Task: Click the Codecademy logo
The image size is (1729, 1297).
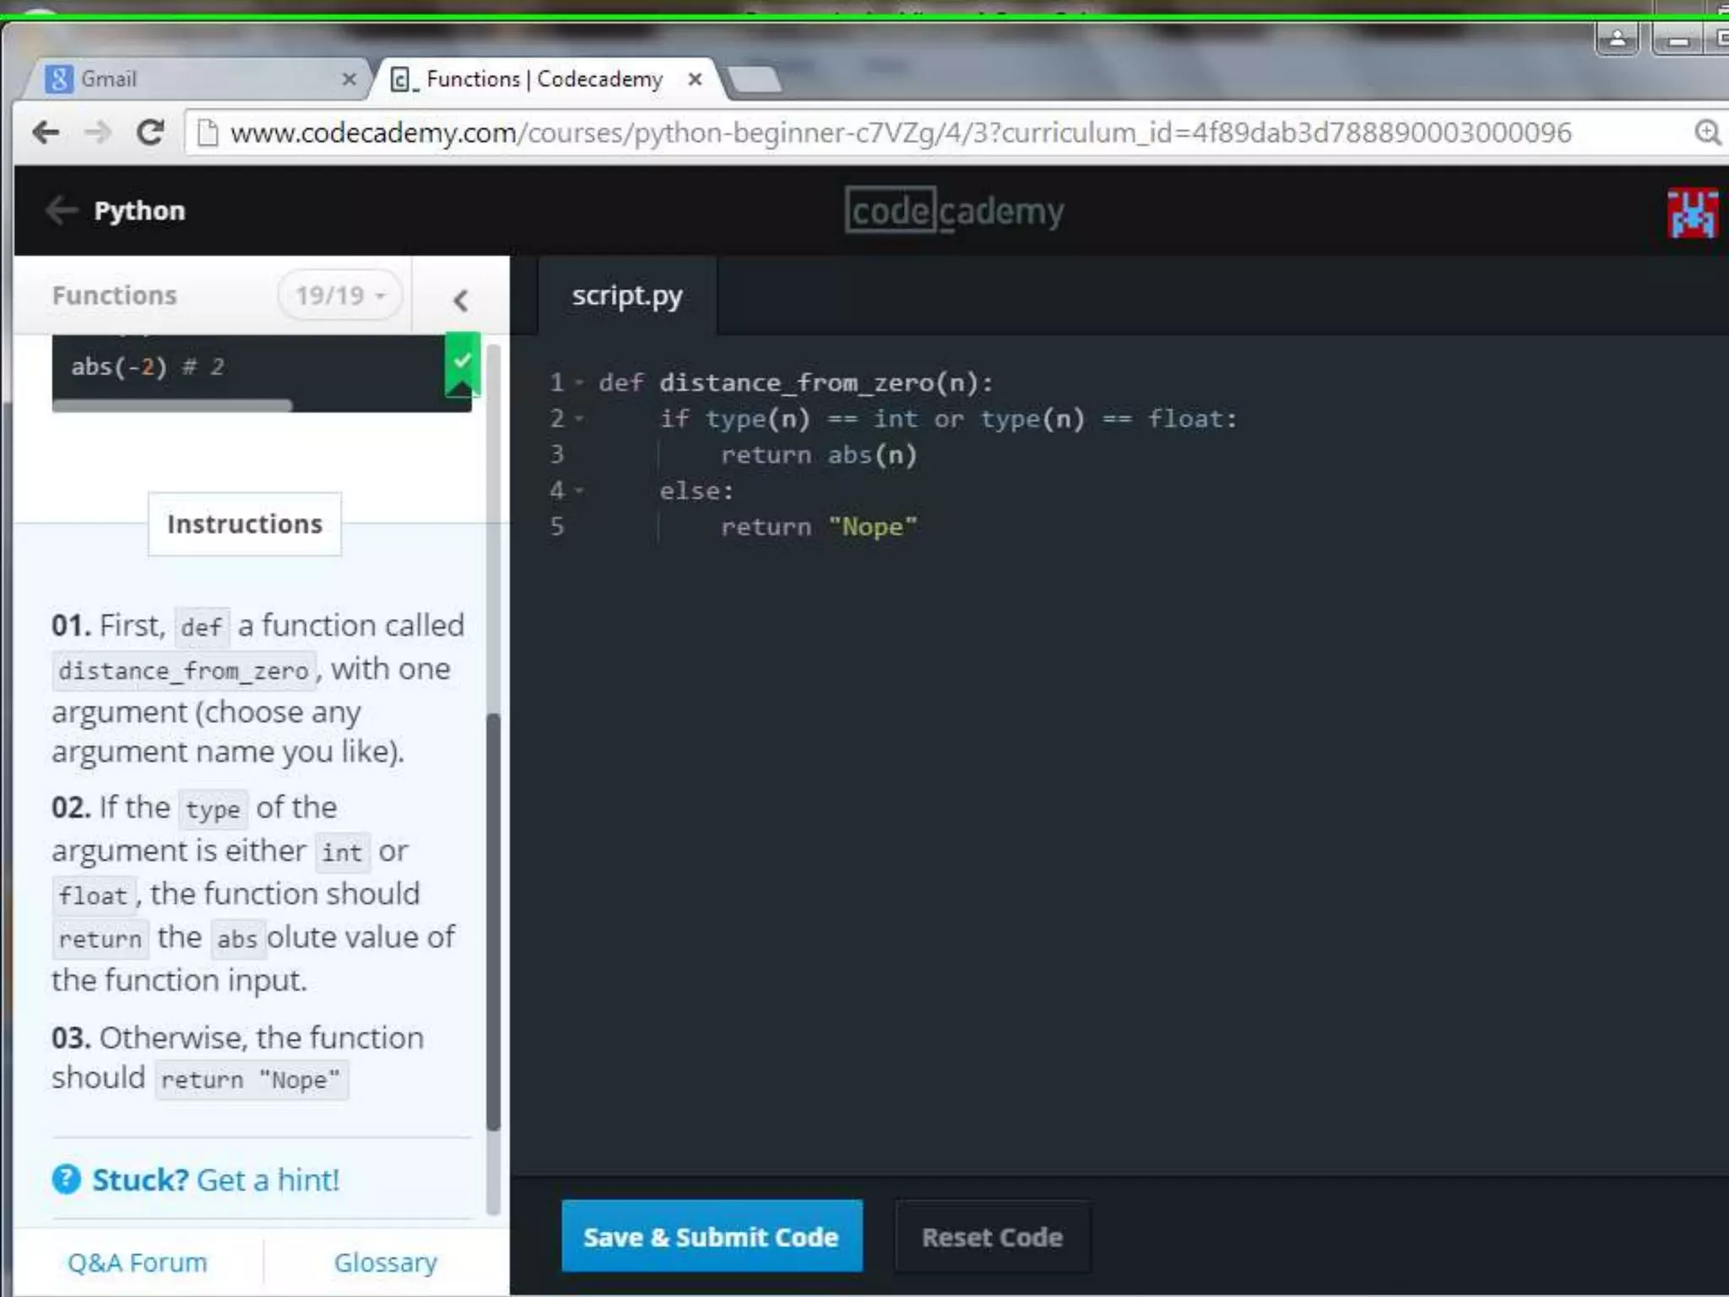Action: [954, 210]
